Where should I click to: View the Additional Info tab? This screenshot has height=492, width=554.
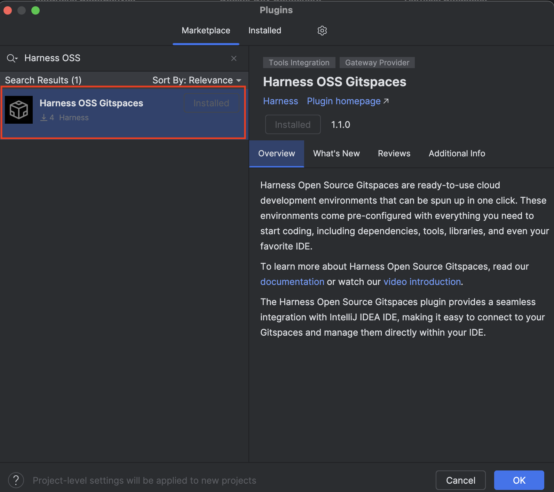tap(457, 154)
